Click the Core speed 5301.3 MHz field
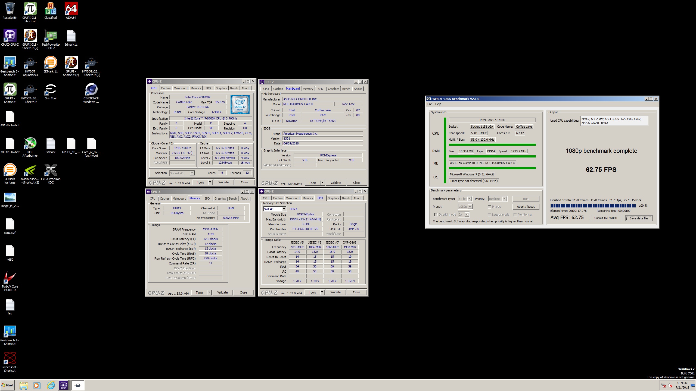Image resolution: width=696 pixels, height=391 pixels. (x=479, y=133)
